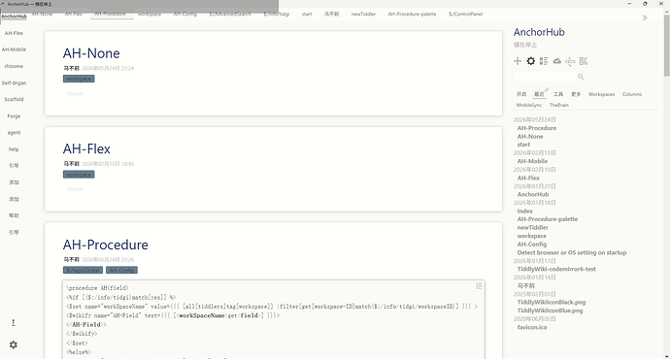Open AH-Procedure-palette in recent list
Viewport: 670px width, 359px height.
point(548,219)
